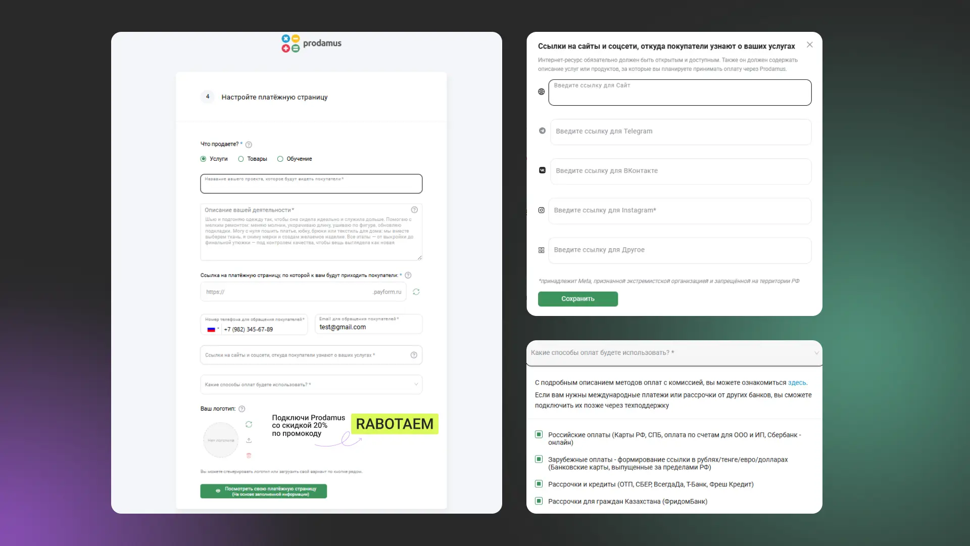Screen dimensions: 970x546
Task: Click help icon next to 'Ваш логотип'
Action: click(241, 409)
